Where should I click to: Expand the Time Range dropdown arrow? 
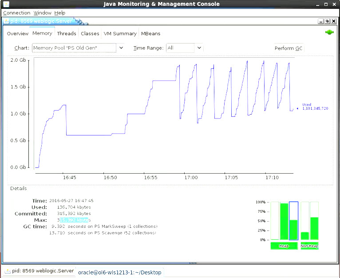click(x=199, y=48)
